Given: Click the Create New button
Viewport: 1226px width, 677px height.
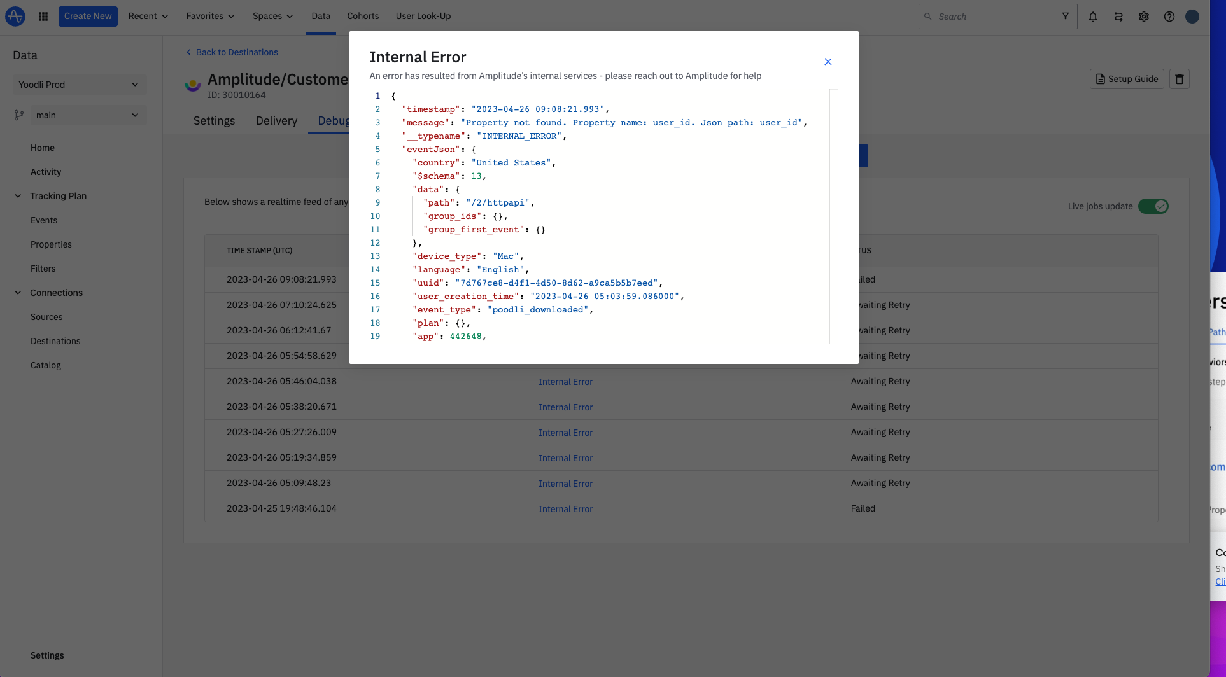Looking at the screenshot, I should (x=88, y=16).
